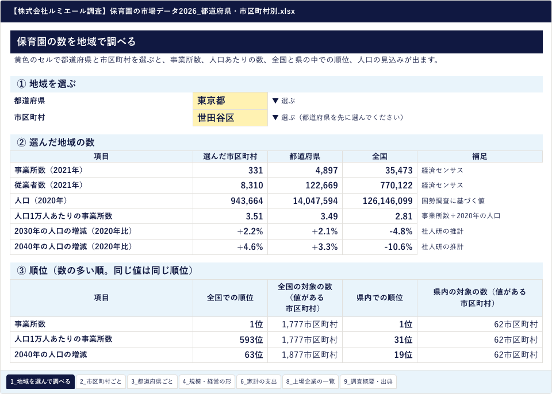Screen dimensions: 552x394
Task: Select the prefecture 2040 change +3.3%
Action: click(305, 246)
